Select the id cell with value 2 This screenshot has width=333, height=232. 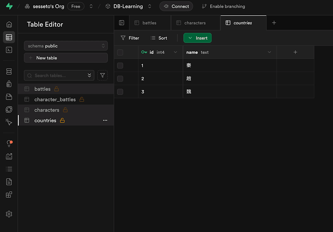point(161,79)
